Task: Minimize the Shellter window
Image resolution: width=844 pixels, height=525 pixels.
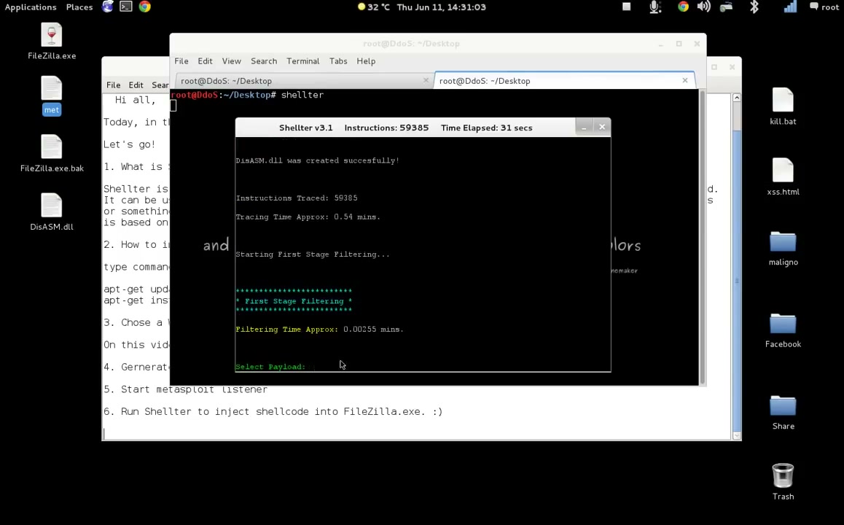Action: (x=584, y=127)
